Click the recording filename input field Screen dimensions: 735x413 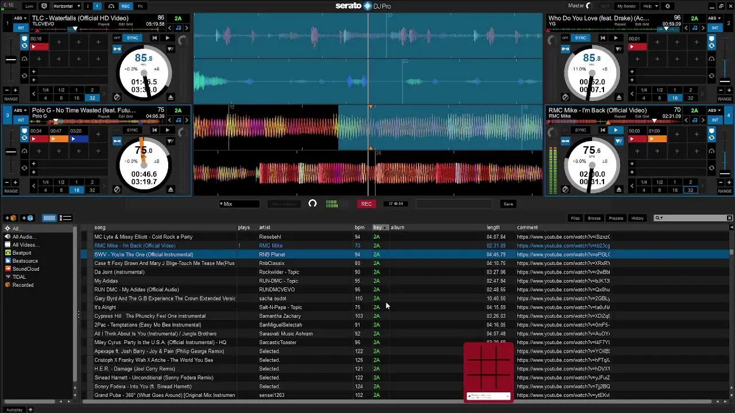tap(454, 204)
